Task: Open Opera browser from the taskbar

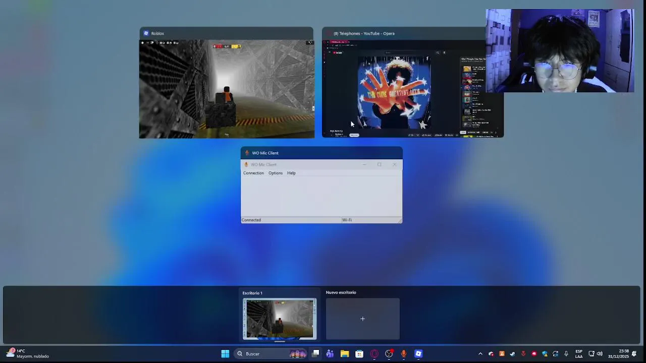Action: point(374,354)
